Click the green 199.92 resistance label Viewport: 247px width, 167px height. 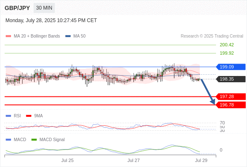(x=226, y=53)
